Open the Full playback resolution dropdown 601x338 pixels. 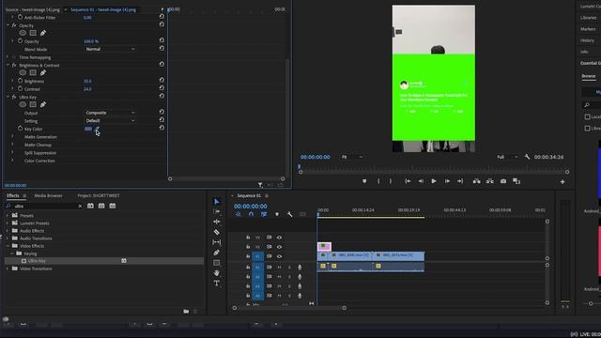point(507,157)
